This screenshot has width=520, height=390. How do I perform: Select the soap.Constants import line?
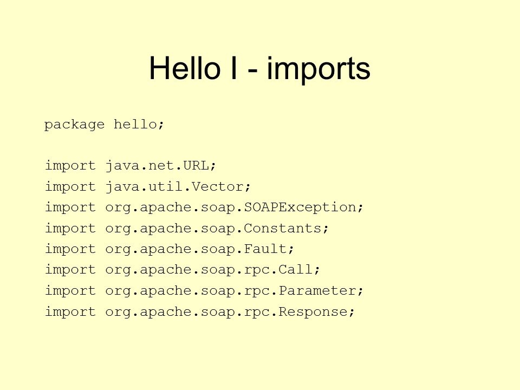(x=187, y=229)
